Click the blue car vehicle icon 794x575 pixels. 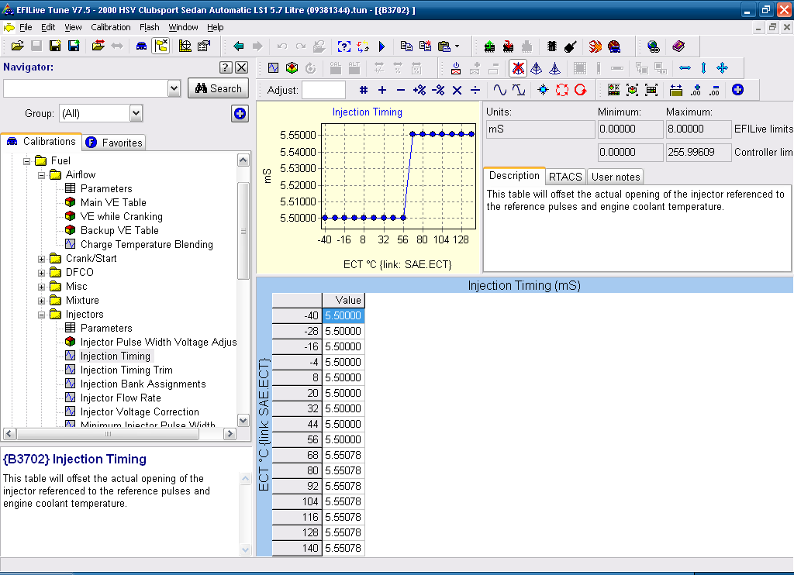pyautogui.click(x=141, y=46)
